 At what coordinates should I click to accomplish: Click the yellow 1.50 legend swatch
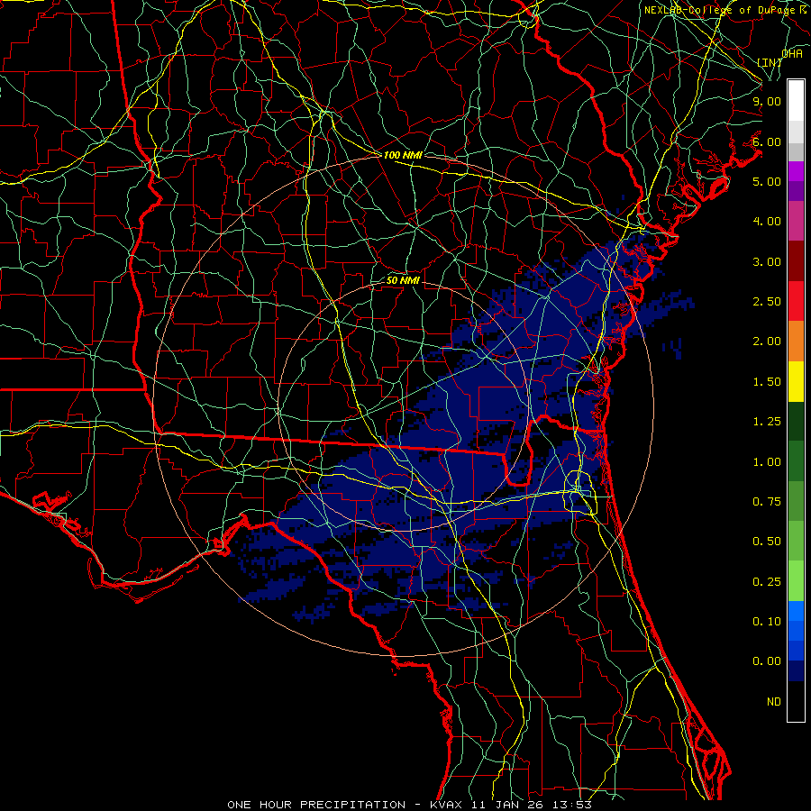coord(796,382)
